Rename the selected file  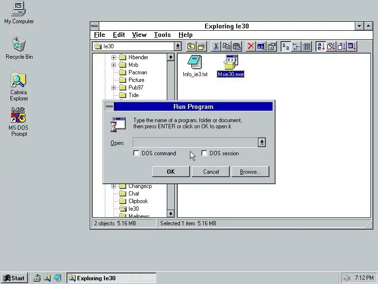tap(261, 46)
